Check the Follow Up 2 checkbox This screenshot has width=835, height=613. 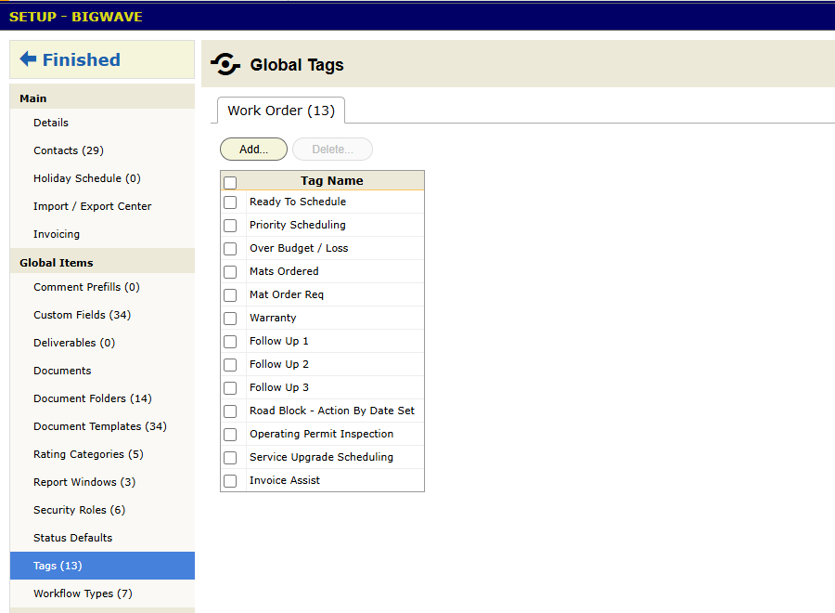pos(230,365)
